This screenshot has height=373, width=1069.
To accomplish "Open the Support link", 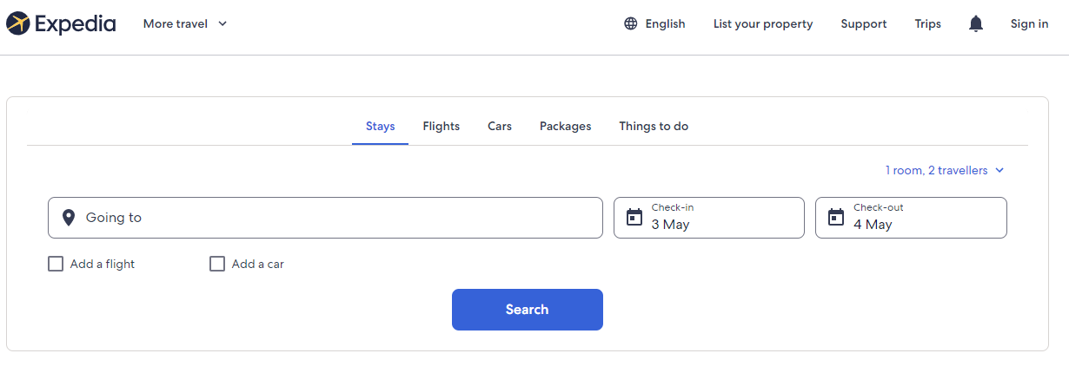I will 864,24.
